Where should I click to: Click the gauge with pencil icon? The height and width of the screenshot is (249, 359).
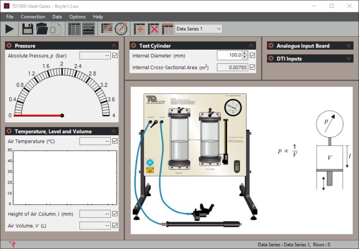pyautogui.click(x=121, y=29)
